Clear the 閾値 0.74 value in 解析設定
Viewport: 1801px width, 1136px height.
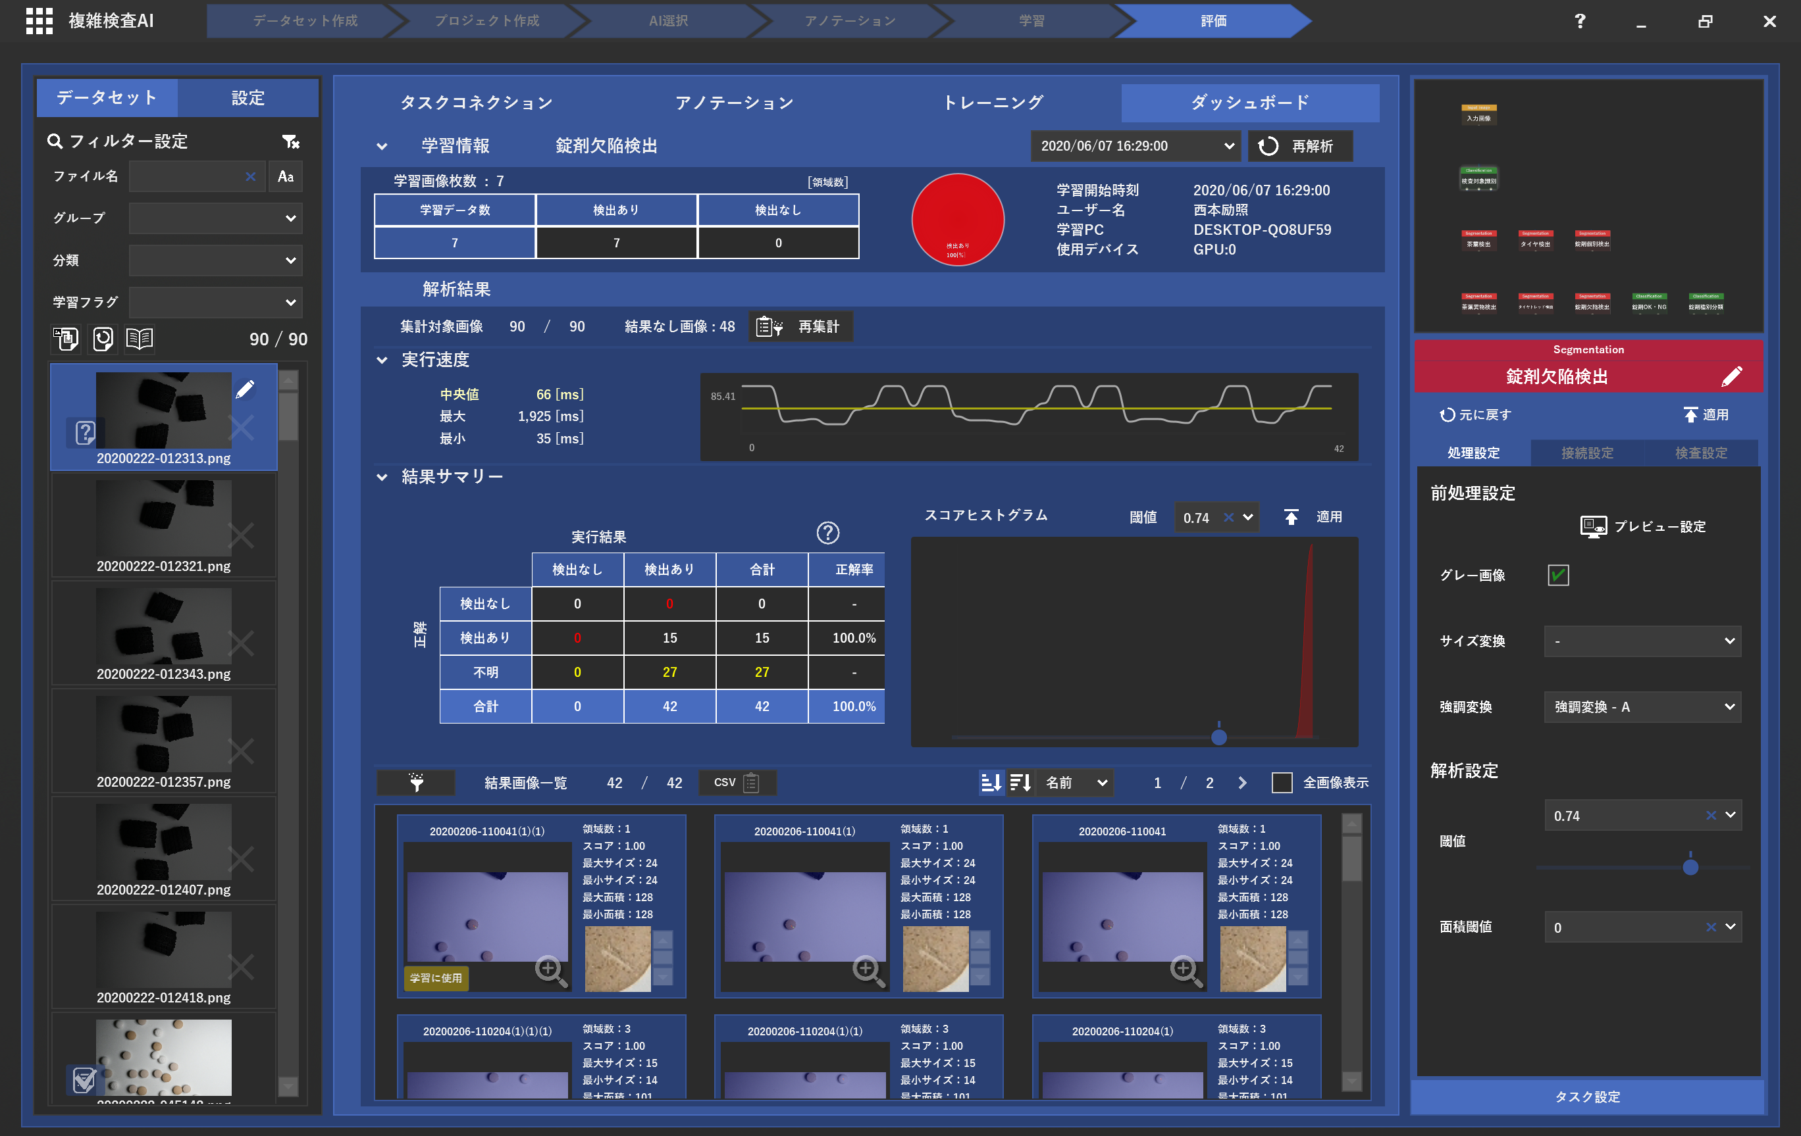click(x=1711, y=816)
